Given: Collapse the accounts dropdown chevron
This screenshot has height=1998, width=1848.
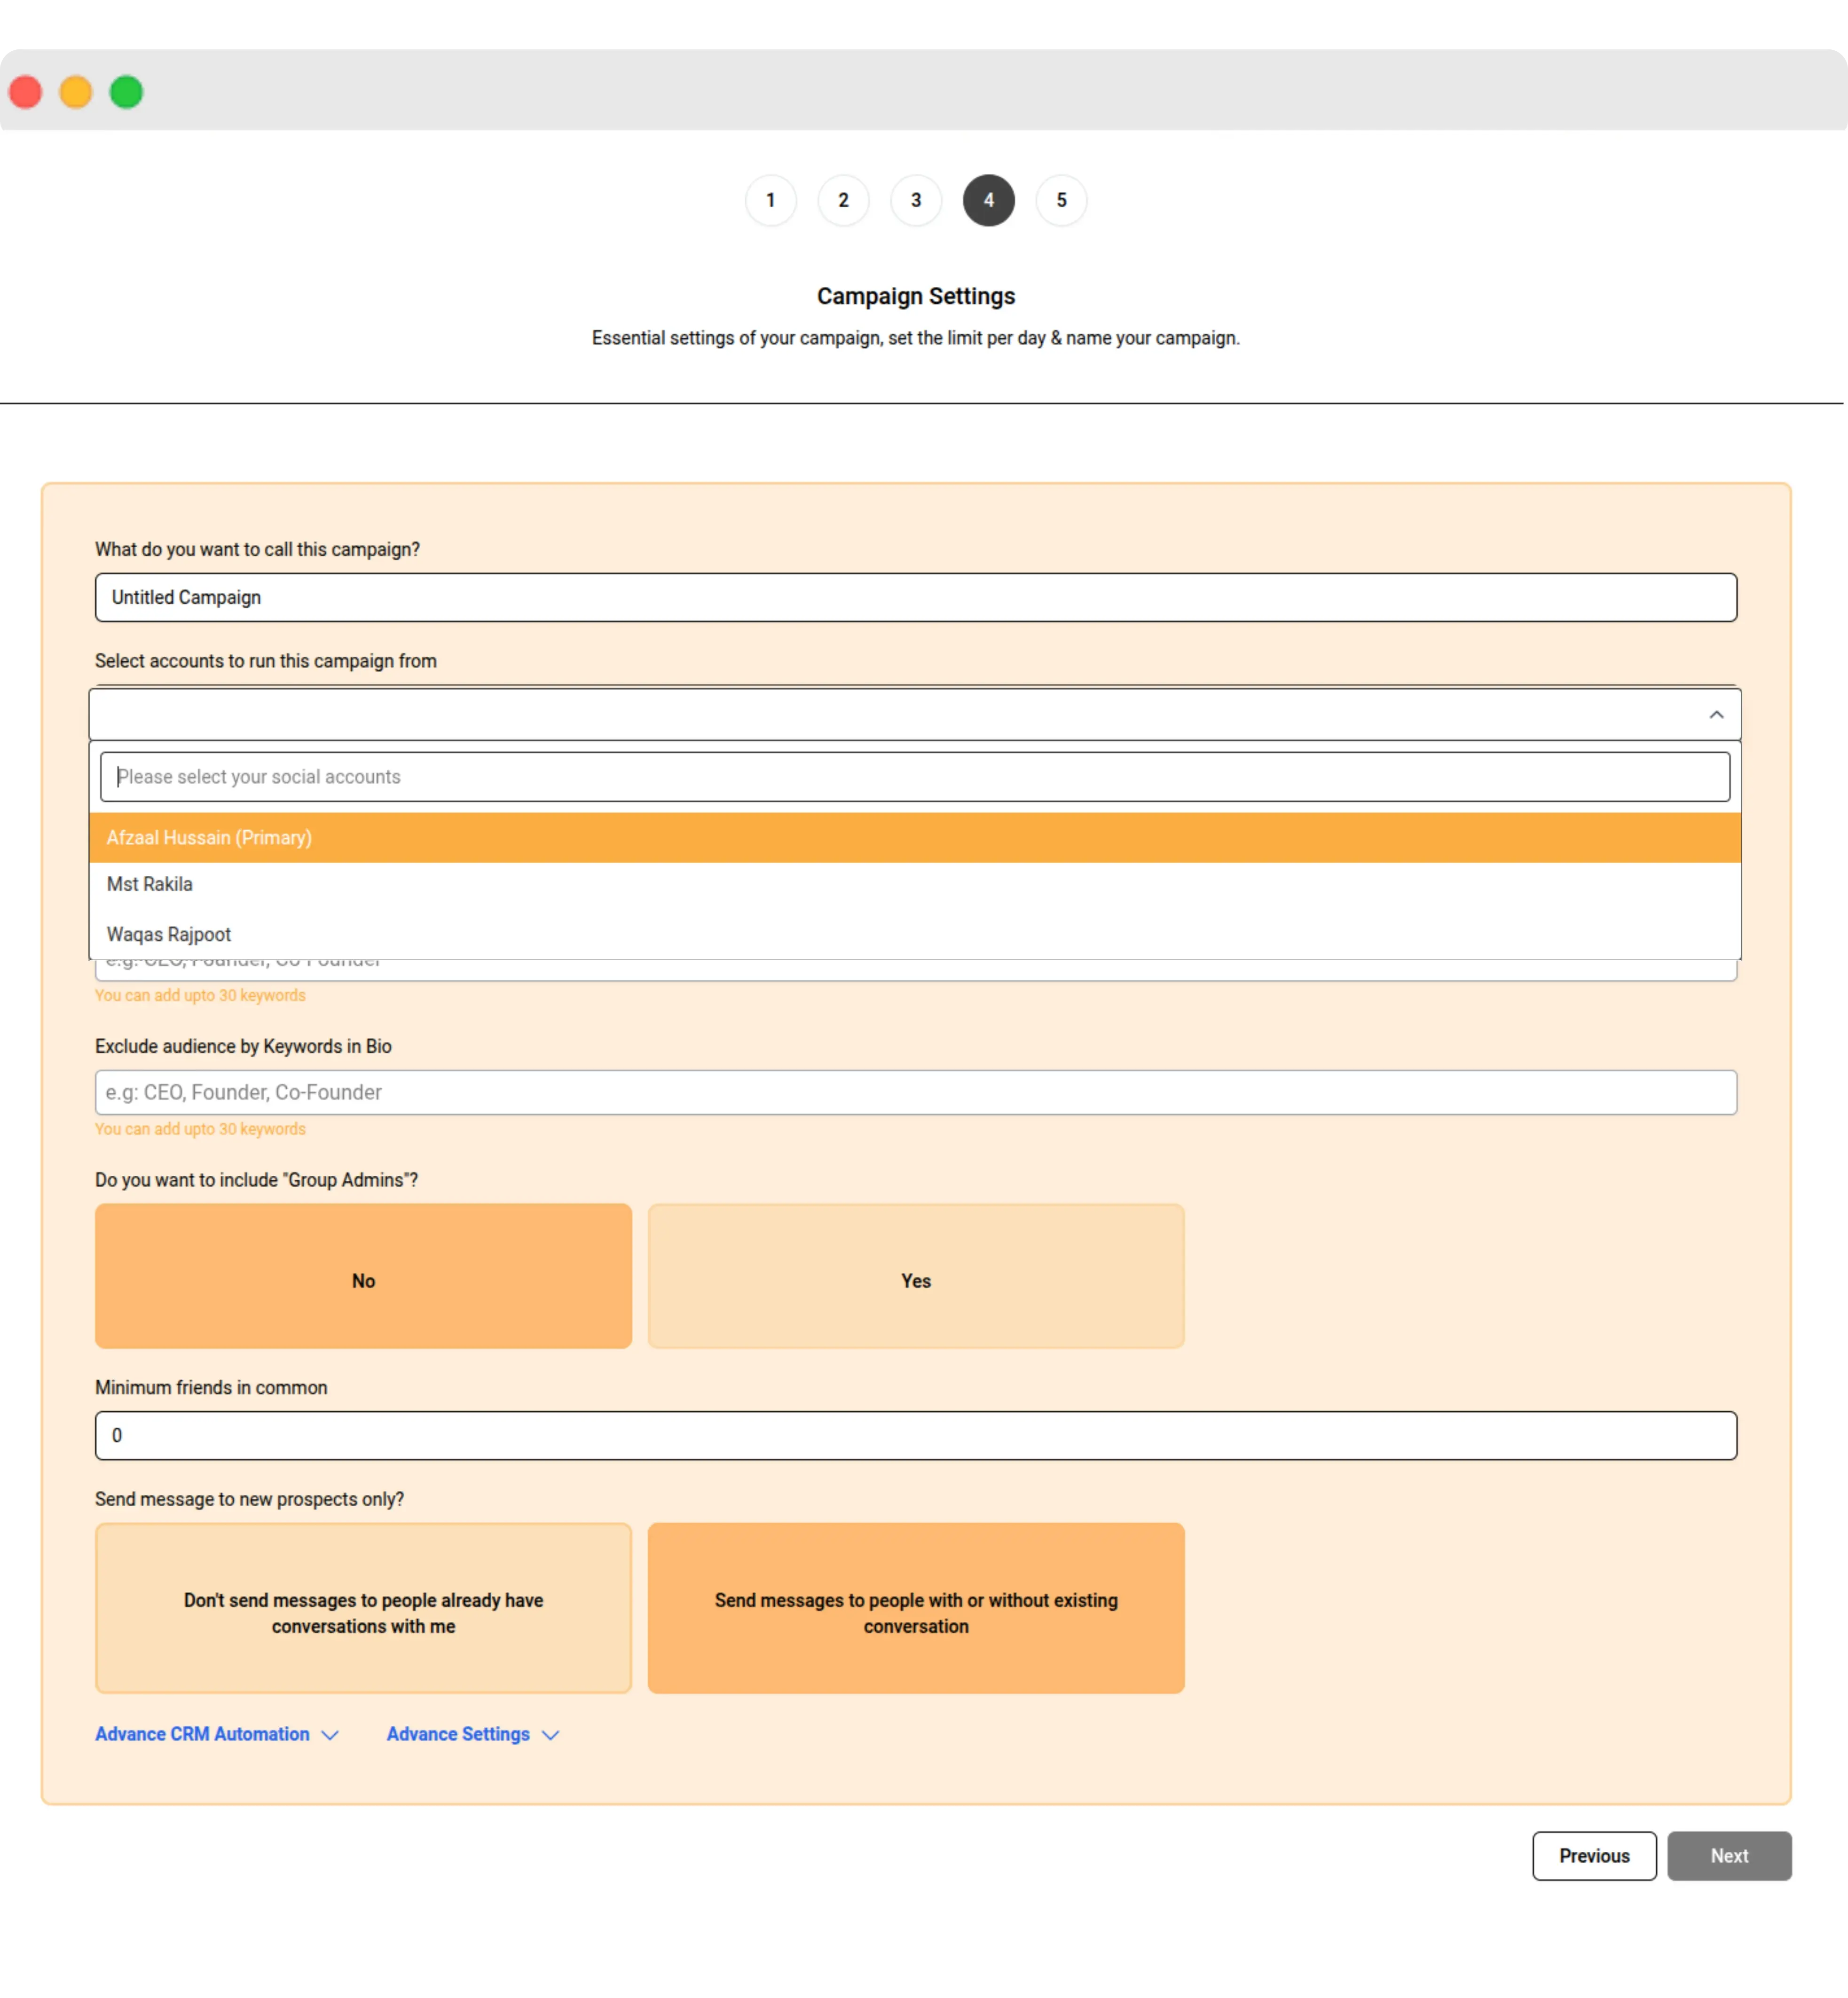Looking at the screenshot, I should pos(1716,715).
